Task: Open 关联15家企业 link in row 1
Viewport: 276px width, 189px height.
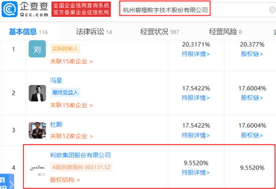Action: [x=71, y=61]
